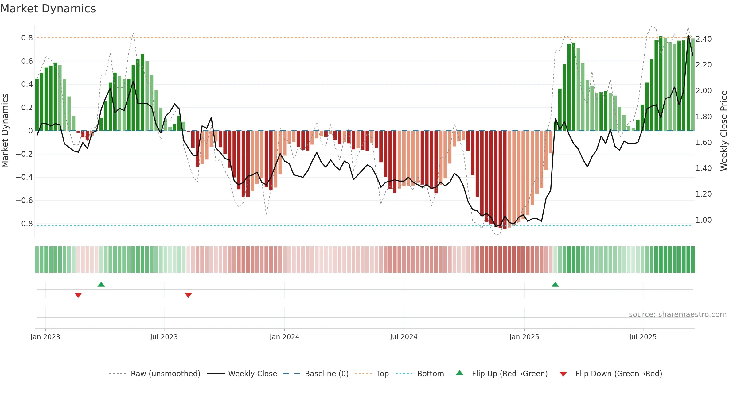
Task: Click the −0.4 left axis tick label
Action: coord(24,177)
